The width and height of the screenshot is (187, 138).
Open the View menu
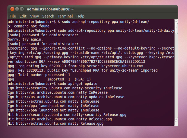35,16
